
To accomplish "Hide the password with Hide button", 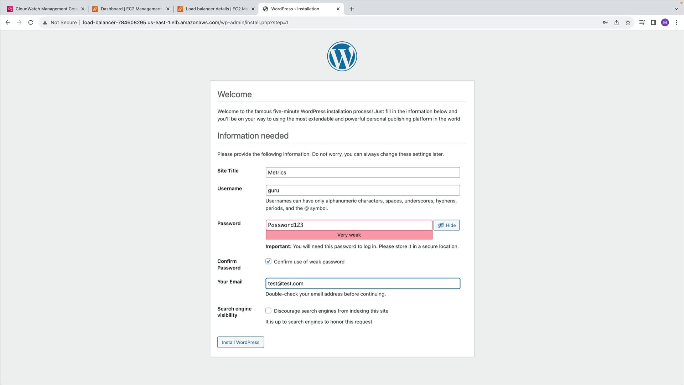I will 446,225.
